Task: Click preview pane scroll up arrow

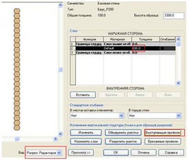Action: click(x=61, y=5)
